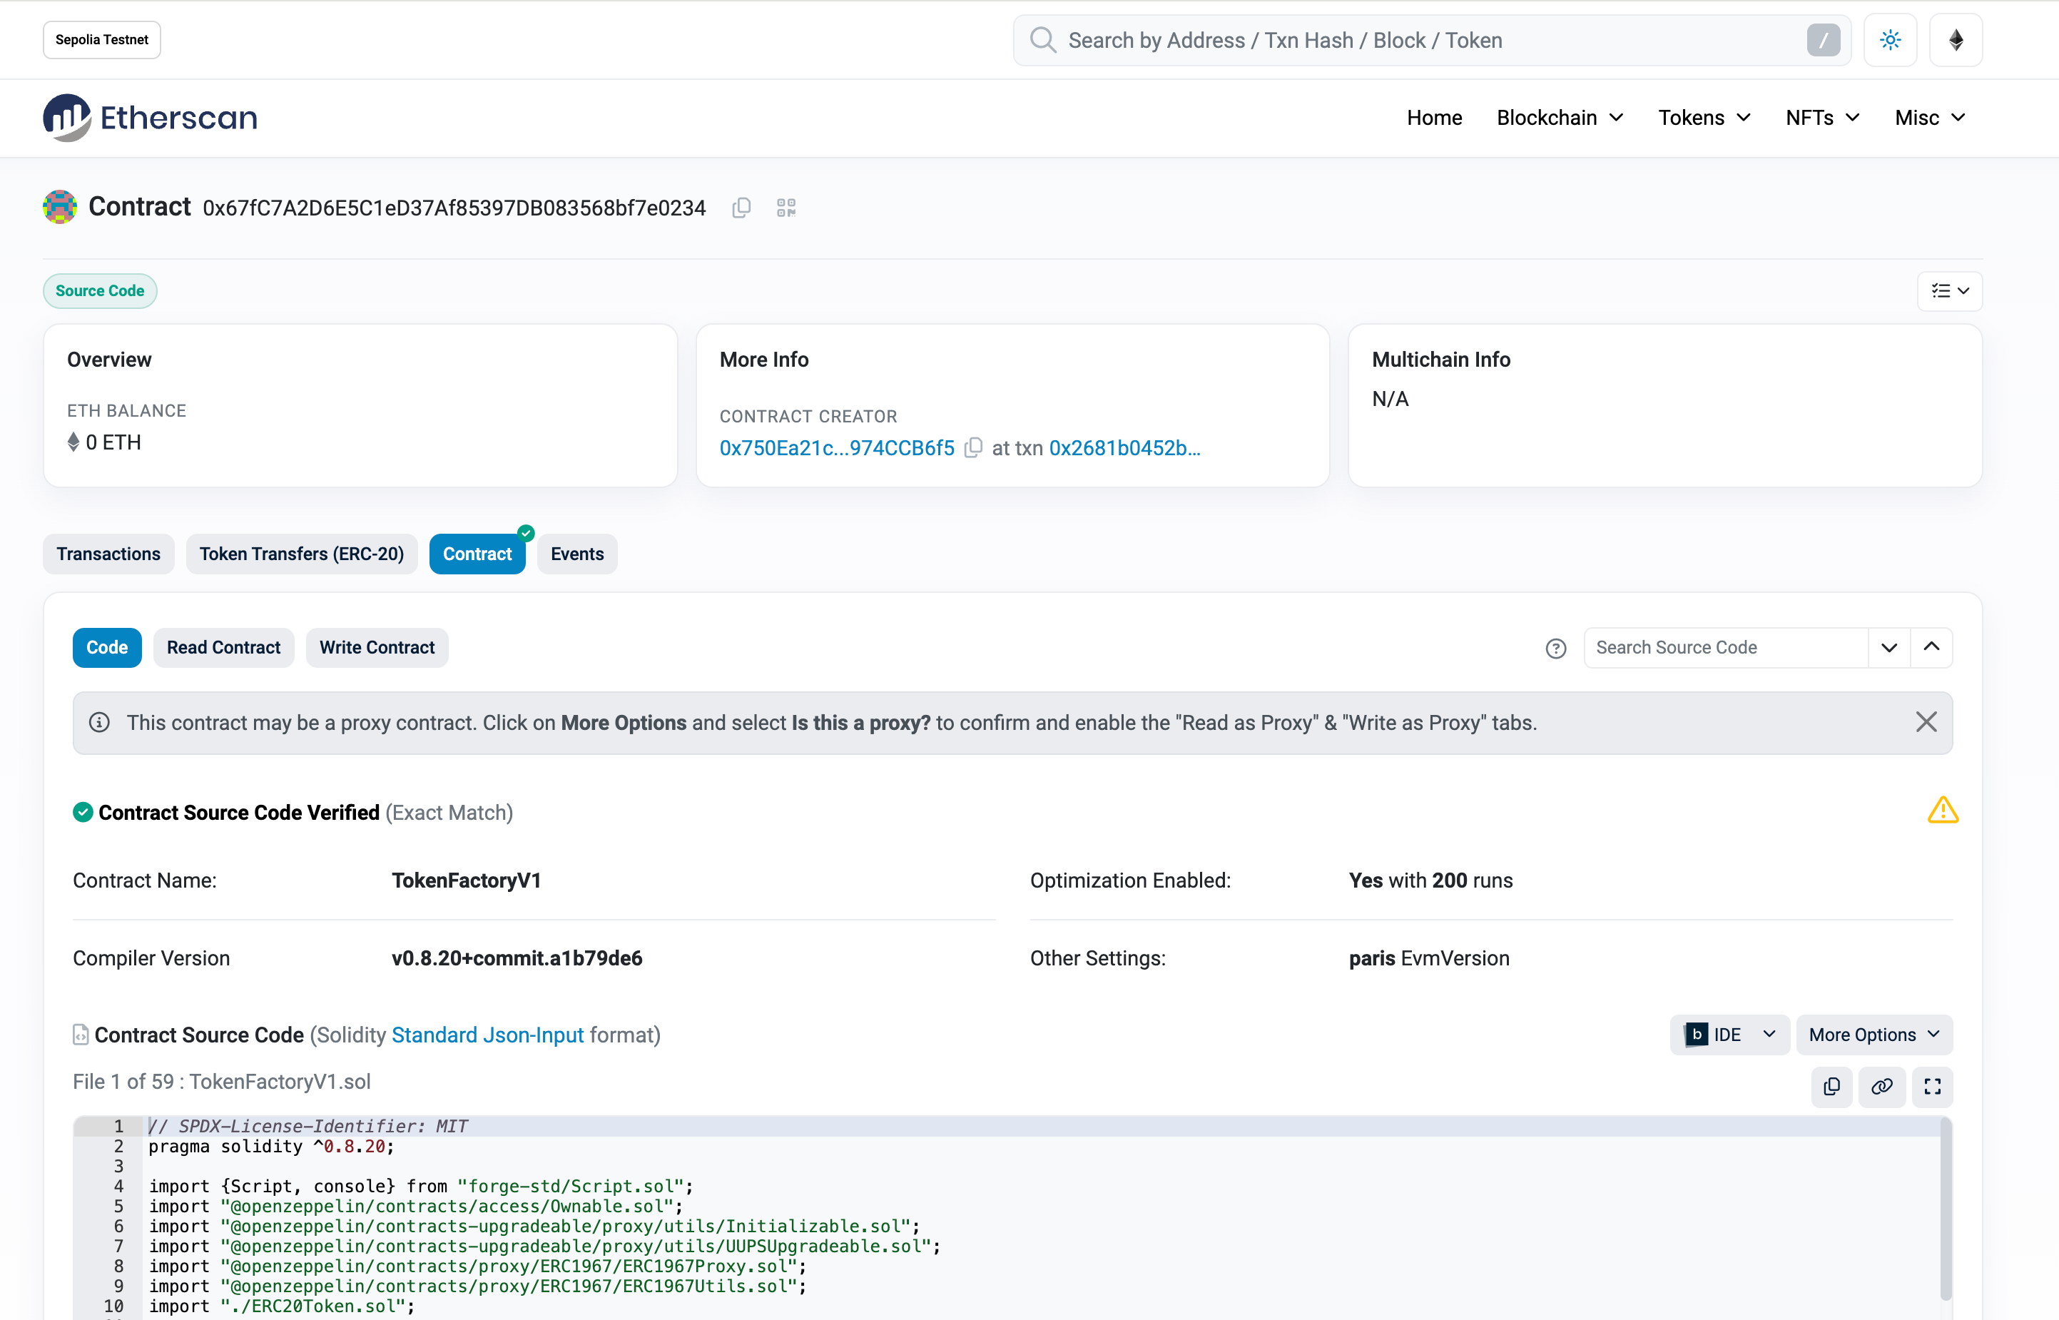
Task: Click the SPDX-License-Identifier comment line
Action: tap(308, 1127)
